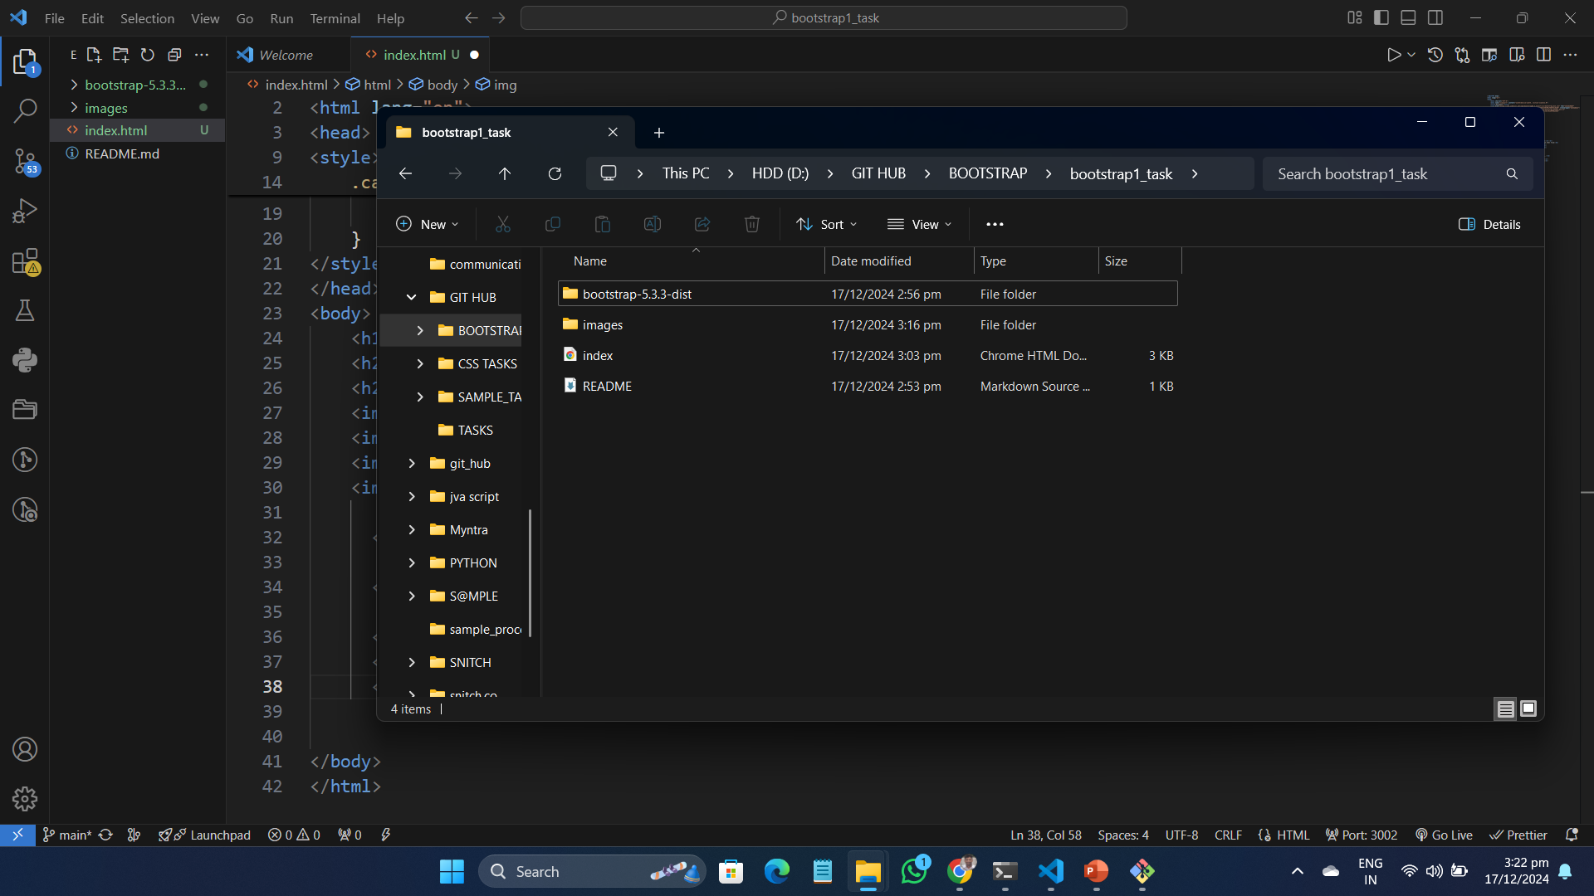1594x896 pixels.
Task: Open WhatsApp from the taskbar
Action: 914,871
